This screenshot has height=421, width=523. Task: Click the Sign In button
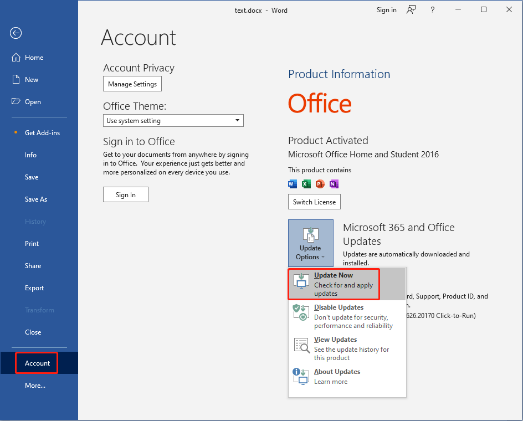tap(126, 194)
